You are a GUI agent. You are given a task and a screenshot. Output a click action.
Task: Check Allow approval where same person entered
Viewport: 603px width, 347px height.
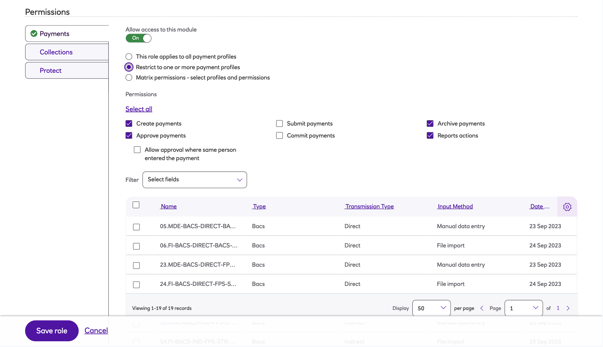click(137, 150)
